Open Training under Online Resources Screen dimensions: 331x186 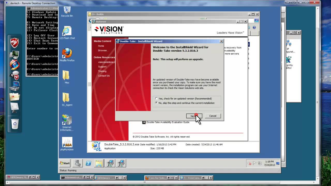tap(102, 71)
